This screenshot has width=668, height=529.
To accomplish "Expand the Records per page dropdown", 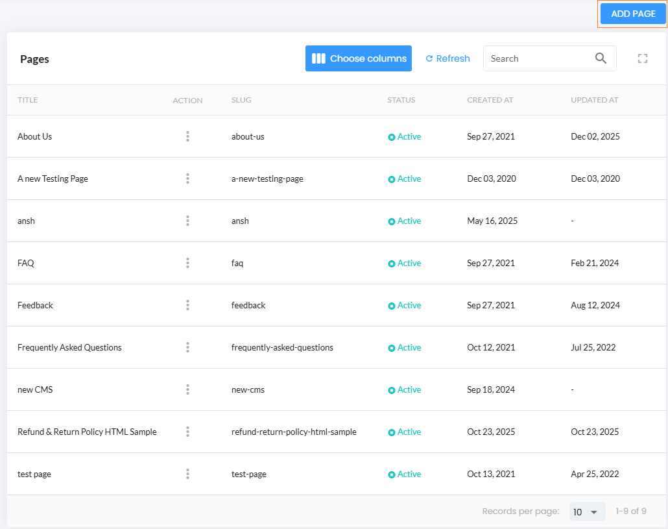I will tap(587, 511).
